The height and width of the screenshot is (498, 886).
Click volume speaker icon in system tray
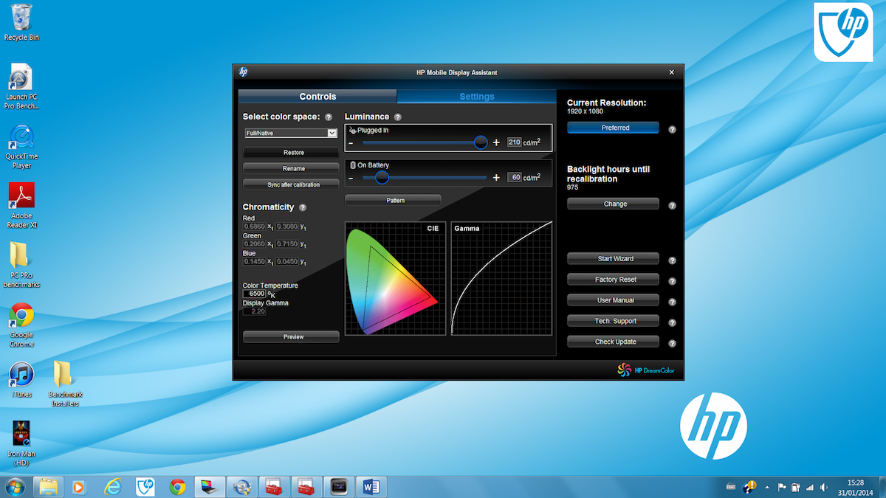pos(823,487)
